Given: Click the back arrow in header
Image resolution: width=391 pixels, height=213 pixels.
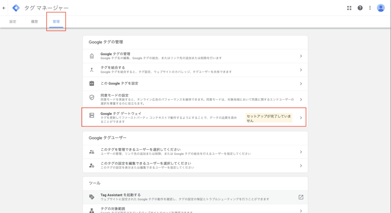Looking at the screenshot, I should point(4,8).
